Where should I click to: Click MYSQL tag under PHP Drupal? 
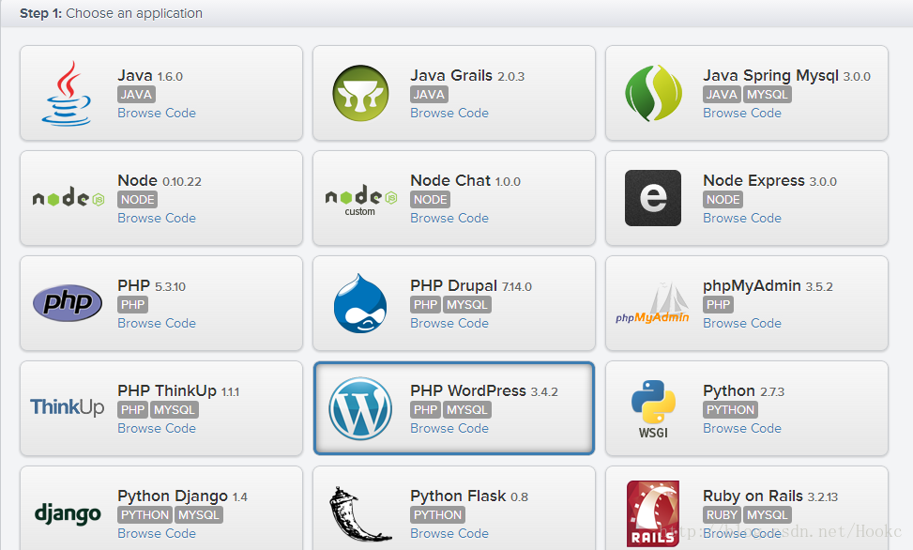coord(467,304)
